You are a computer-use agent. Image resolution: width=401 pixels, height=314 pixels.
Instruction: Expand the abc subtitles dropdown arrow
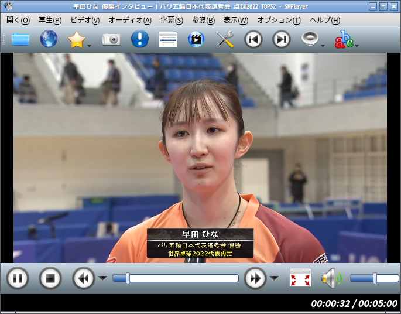357,46
